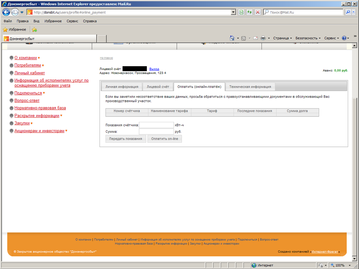Click the Сумма input field

[x=156, y=132]
